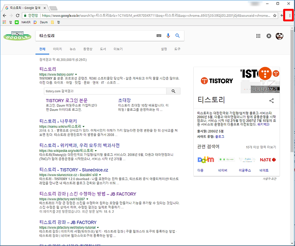This screenshot has width=295, height=246.
Task: Reload the current page
Action: [18, 16]
